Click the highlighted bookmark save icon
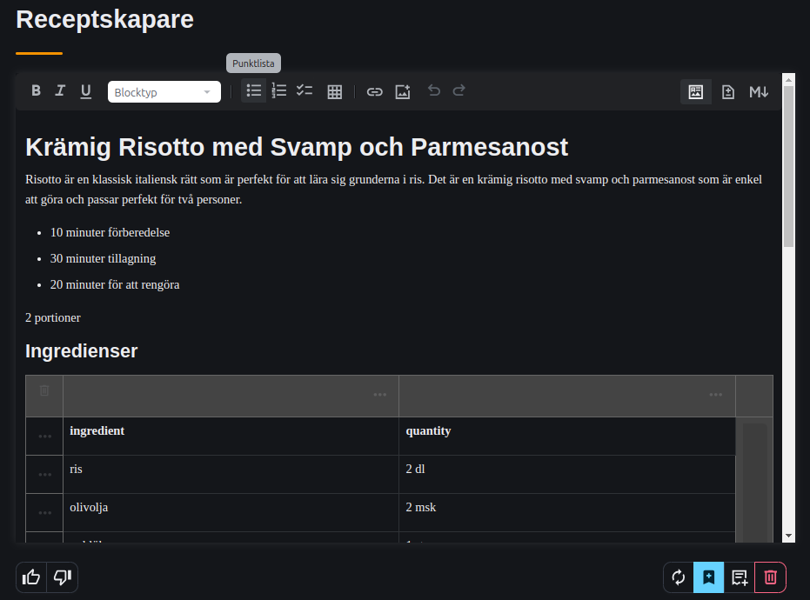 pos(708,577)
